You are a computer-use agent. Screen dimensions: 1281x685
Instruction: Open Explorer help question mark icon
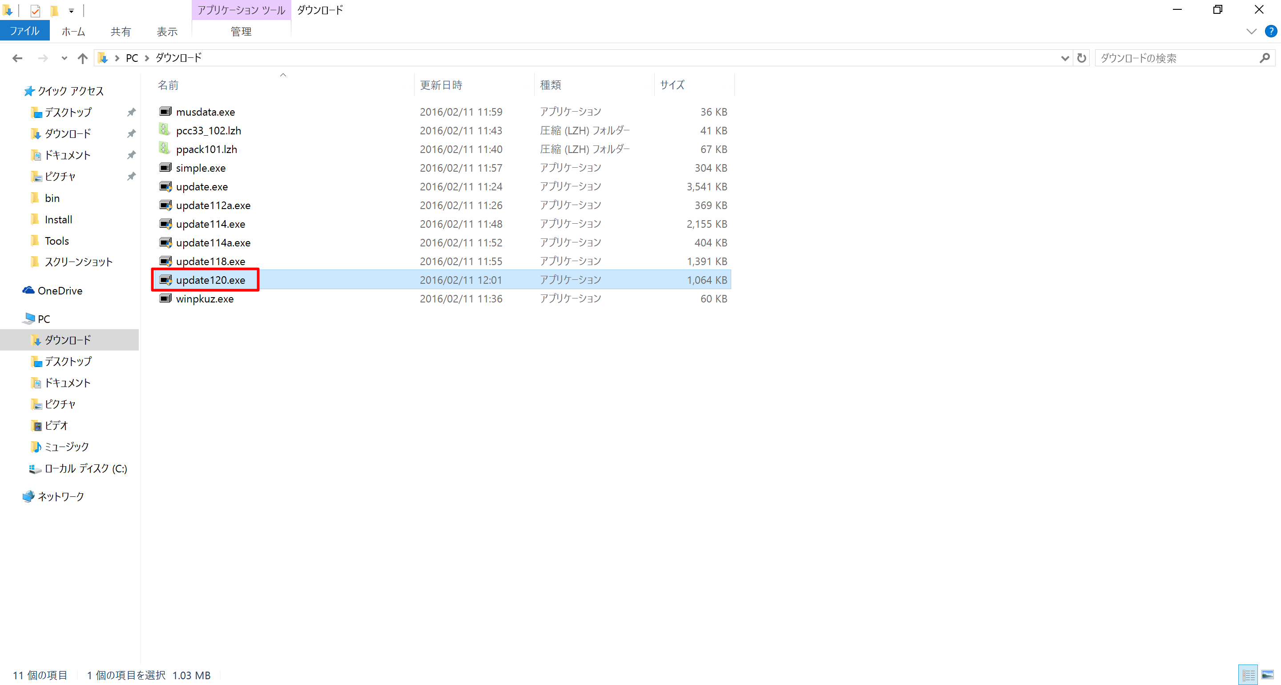1271,31
